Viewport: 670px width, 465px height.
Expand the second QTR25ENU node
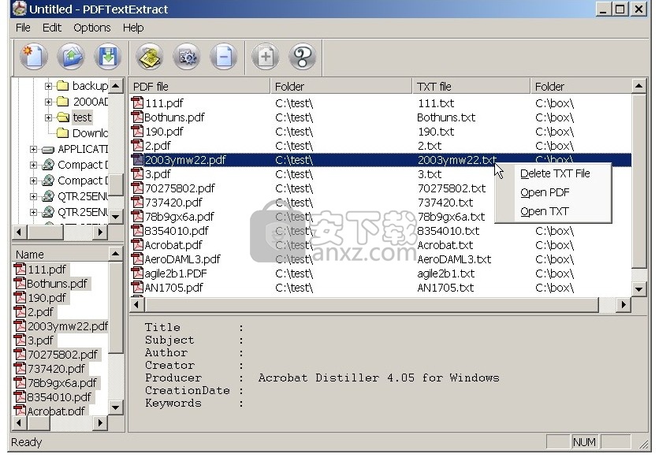(x=33, y=212)
